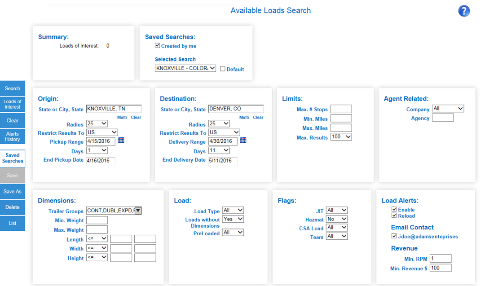Switch to the Saved Searches sidebar tab
Viewport: 485px width, 286px height.
click(12, 158)
